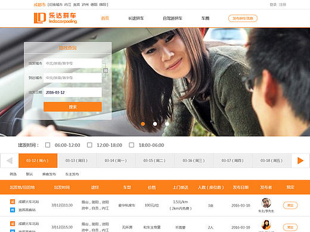The width and height of the screenshot is (310, 232).
Task: Select the 03-16 date tab
Action: pyautogui.click(x=194, y=161)
